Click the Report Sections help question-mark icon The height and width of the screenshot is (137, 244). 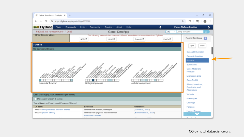coord(205,38)
